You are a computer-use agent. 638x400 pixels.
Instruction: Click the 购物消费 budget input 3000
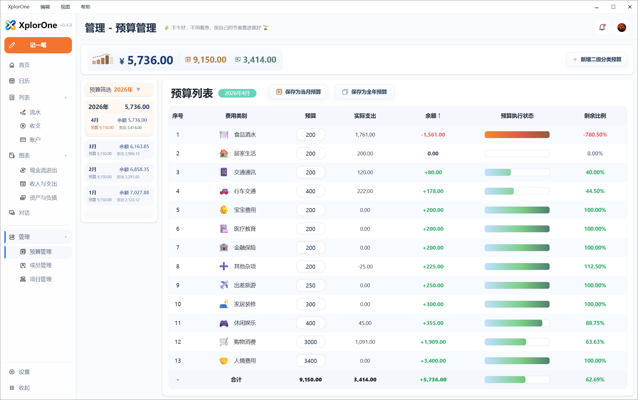click(310, 342)
